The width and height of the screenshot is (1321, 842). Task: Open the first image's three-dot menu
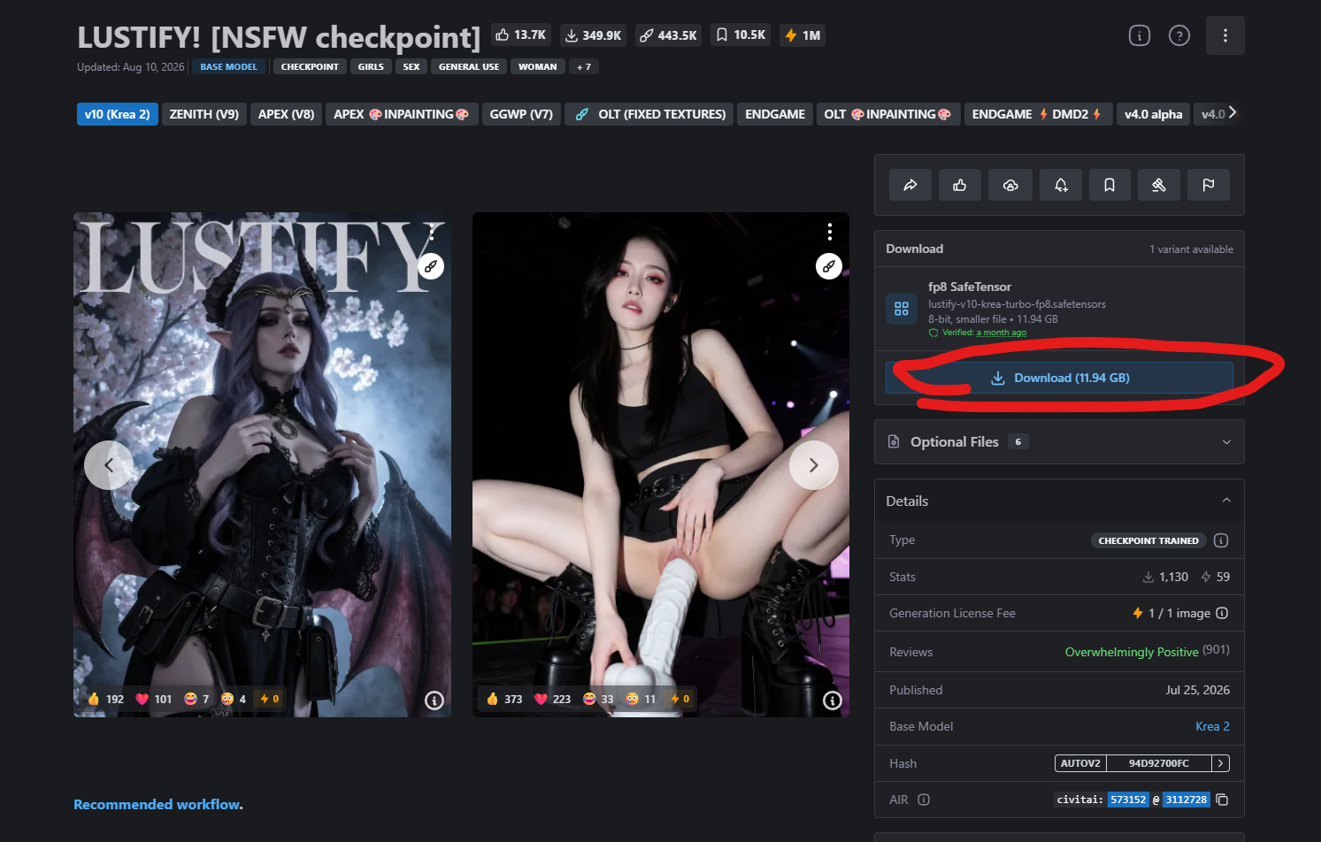pos(432,232)
